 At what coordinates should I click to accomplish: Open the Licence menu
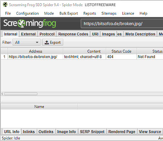[x=128, y=13]
